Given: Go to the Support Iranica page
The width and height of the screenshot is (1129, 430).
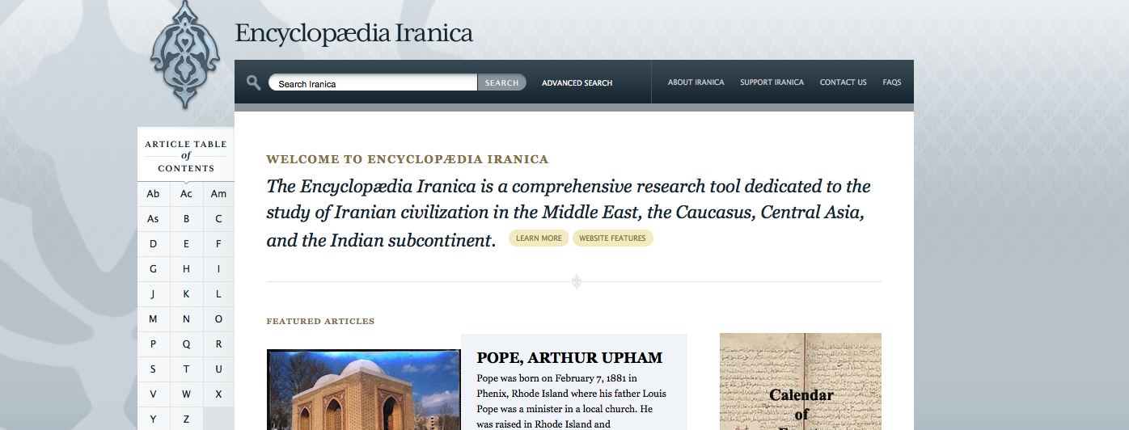Looking at the screenshot, I should point(772,82).
